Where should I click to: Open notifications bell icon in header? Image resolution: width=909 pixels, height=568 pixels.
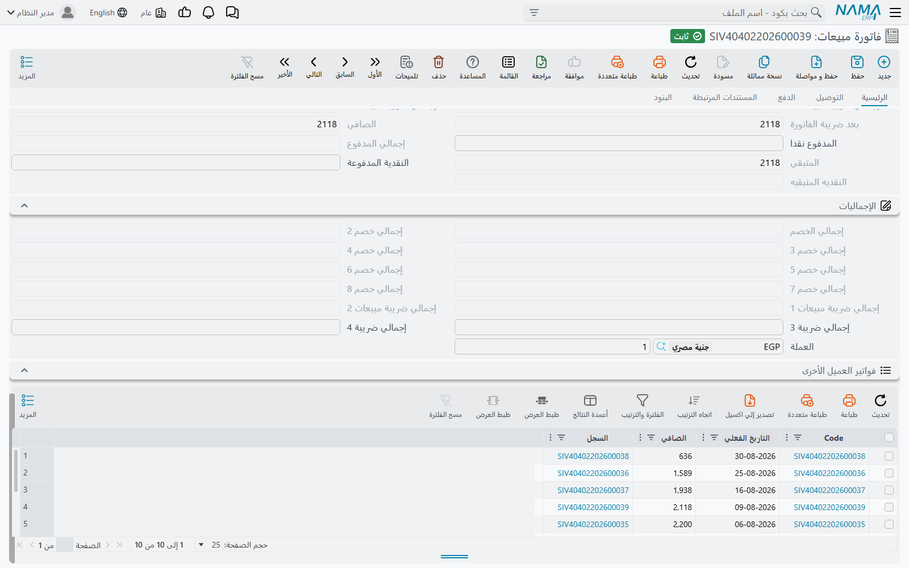coord(209,12)
